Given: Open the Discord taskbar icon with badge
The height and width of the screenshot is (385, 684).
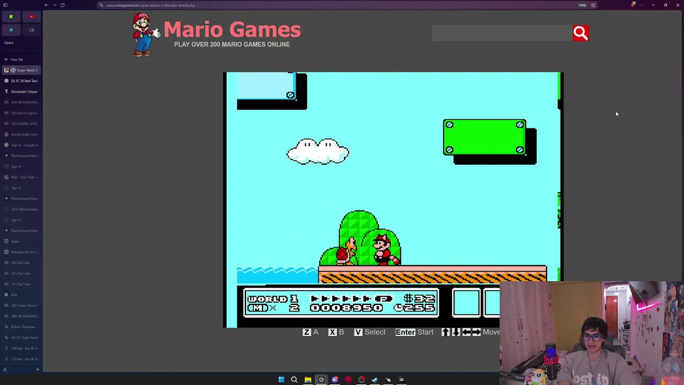Looking at the screenshot, I should click(x=335, y=380).
